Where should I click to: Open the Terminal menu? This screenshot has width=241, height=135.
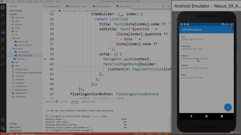click(49, 1)
